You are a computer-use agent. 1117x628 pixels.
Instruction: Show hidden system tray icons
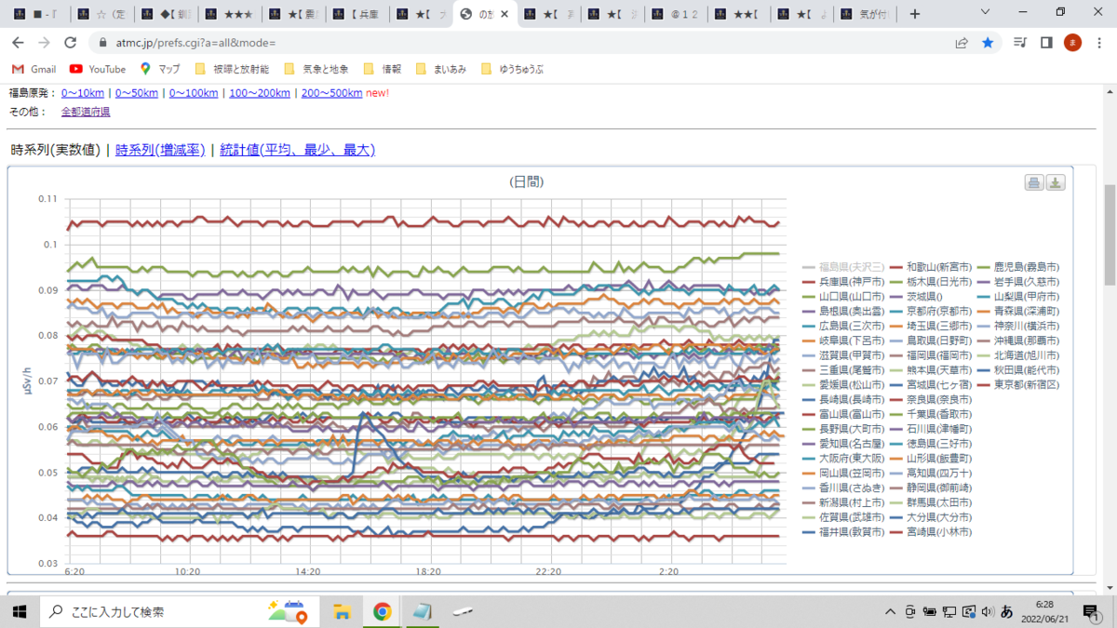click(890, 611)
